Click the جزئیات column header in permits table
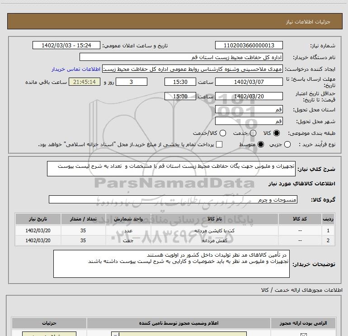Image resolution: width=348 pixels, height=336 pixels. [x=49, y=323]
